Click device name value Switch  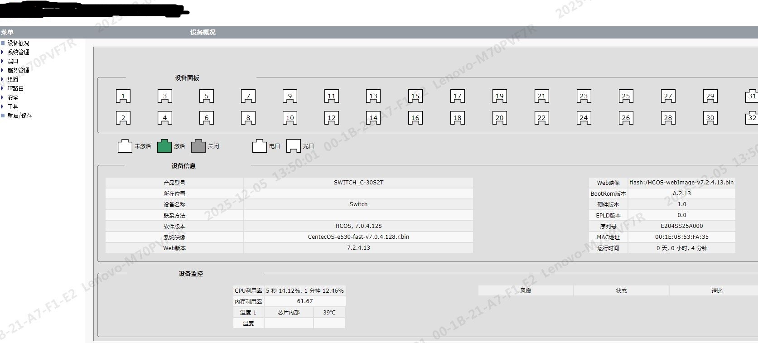(x=358, y=204)
